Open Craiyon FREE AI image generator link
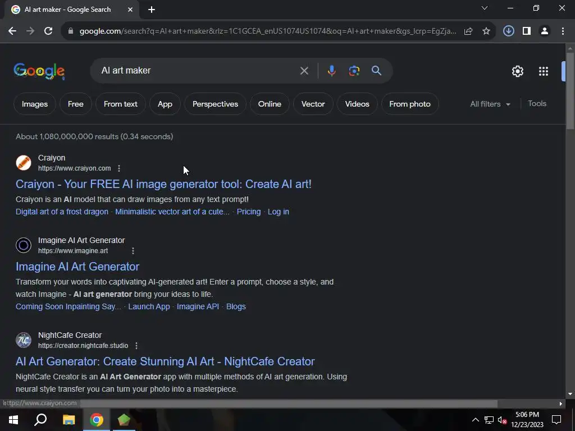Viewport: 575px width, 431px height. point(163,184)
